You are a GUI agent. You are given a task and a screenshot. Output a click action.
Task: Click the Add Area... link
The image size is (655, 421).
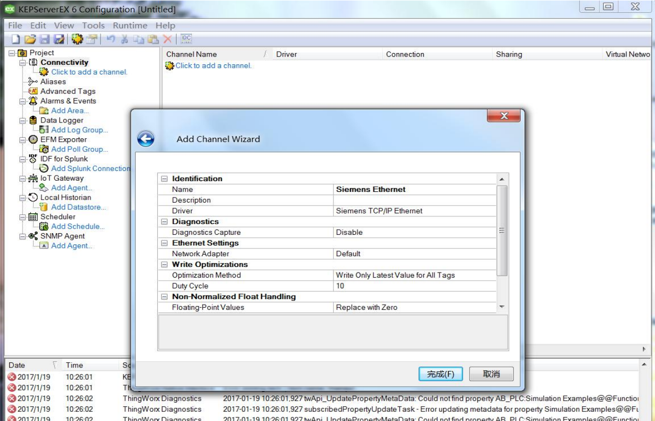pos(70,111)
